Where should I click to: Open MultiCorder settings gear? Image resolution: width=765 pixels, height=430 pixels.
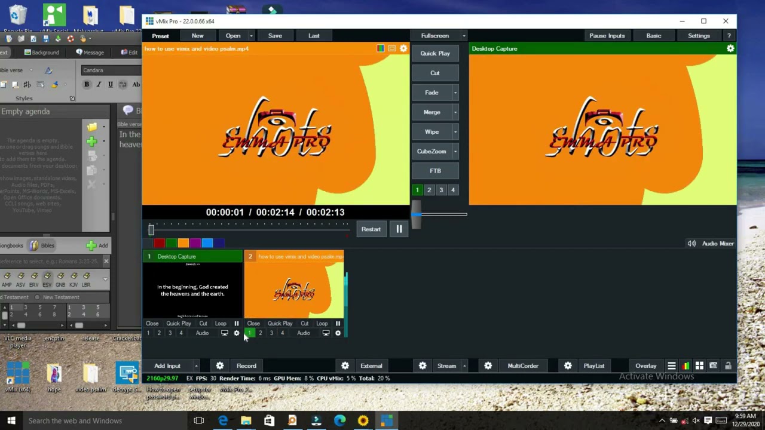[x=488, y=366]
